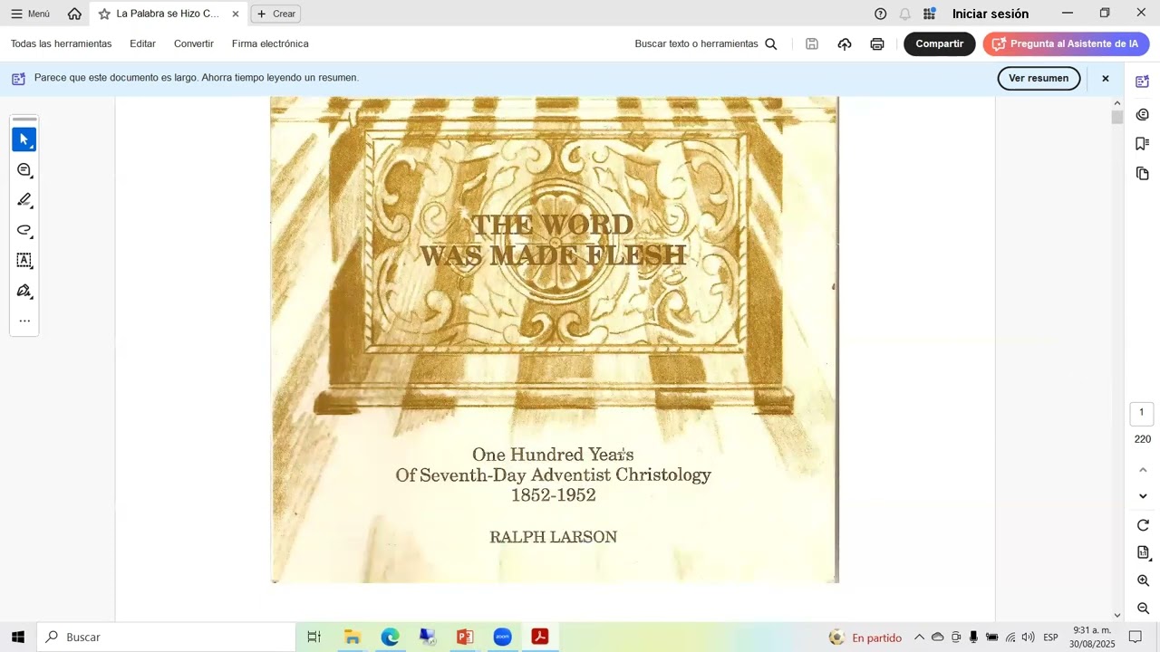Open the volume control in system tray
This screenshot has height=652, width=1160.
point(1028,638)
